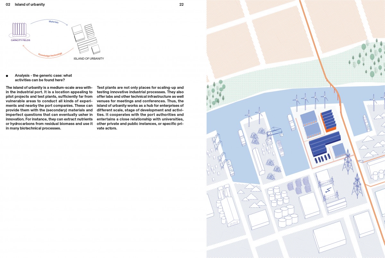Click the black bullet point before the Analysis heading
The image size is (385, 258).
(x=7, y=76)
